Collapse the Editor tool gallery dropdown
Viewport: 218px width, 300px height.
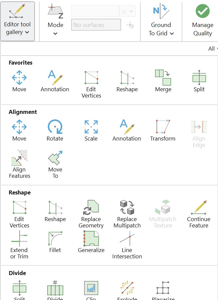pyautogui.click(x=18, y=21)
